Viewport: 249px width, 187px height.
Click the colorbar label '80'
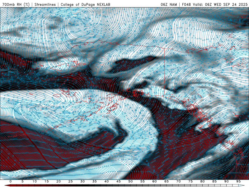coord(203,181)
